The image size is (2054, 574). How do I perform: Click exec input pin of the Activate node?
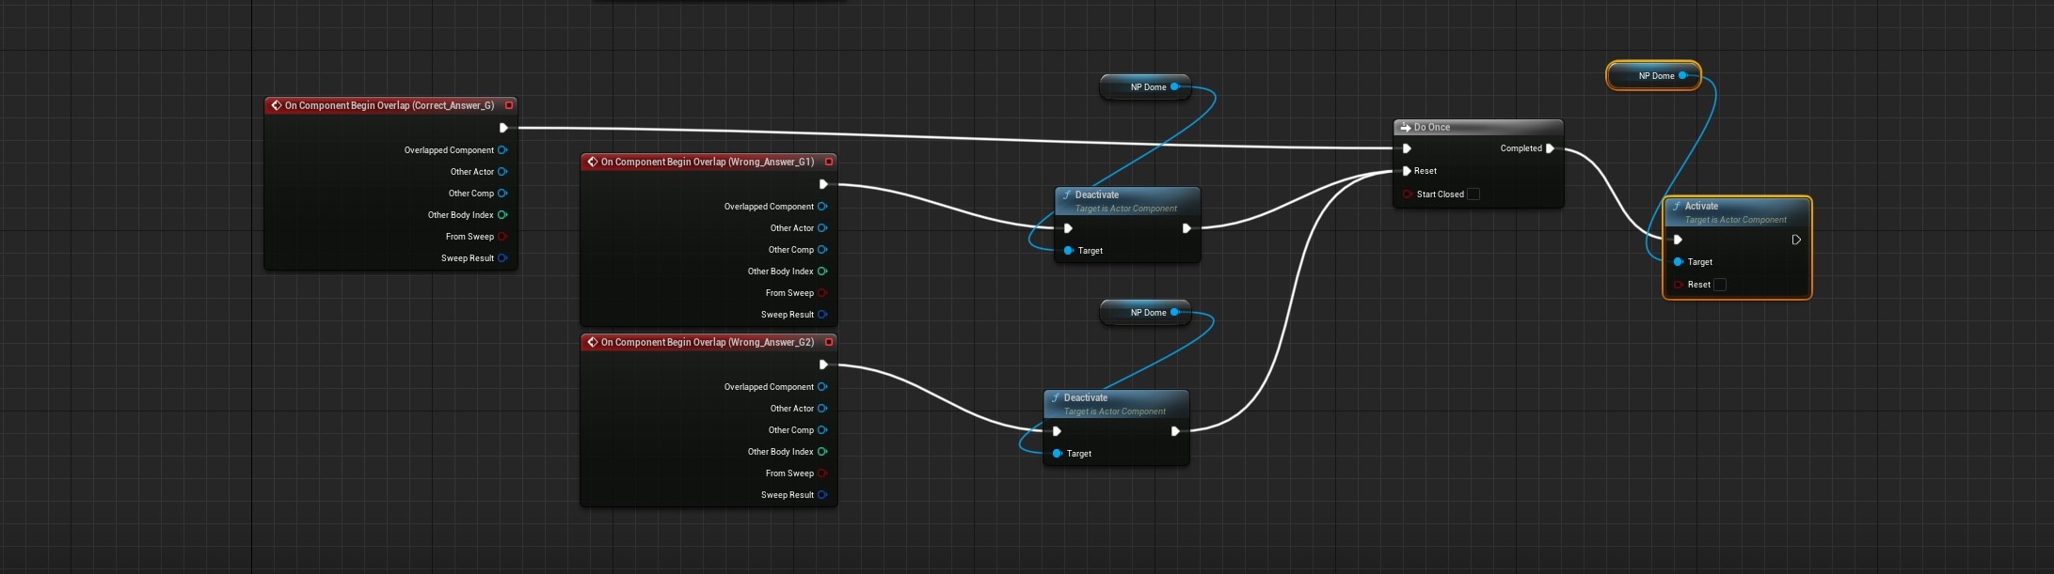pos(1678,240)
